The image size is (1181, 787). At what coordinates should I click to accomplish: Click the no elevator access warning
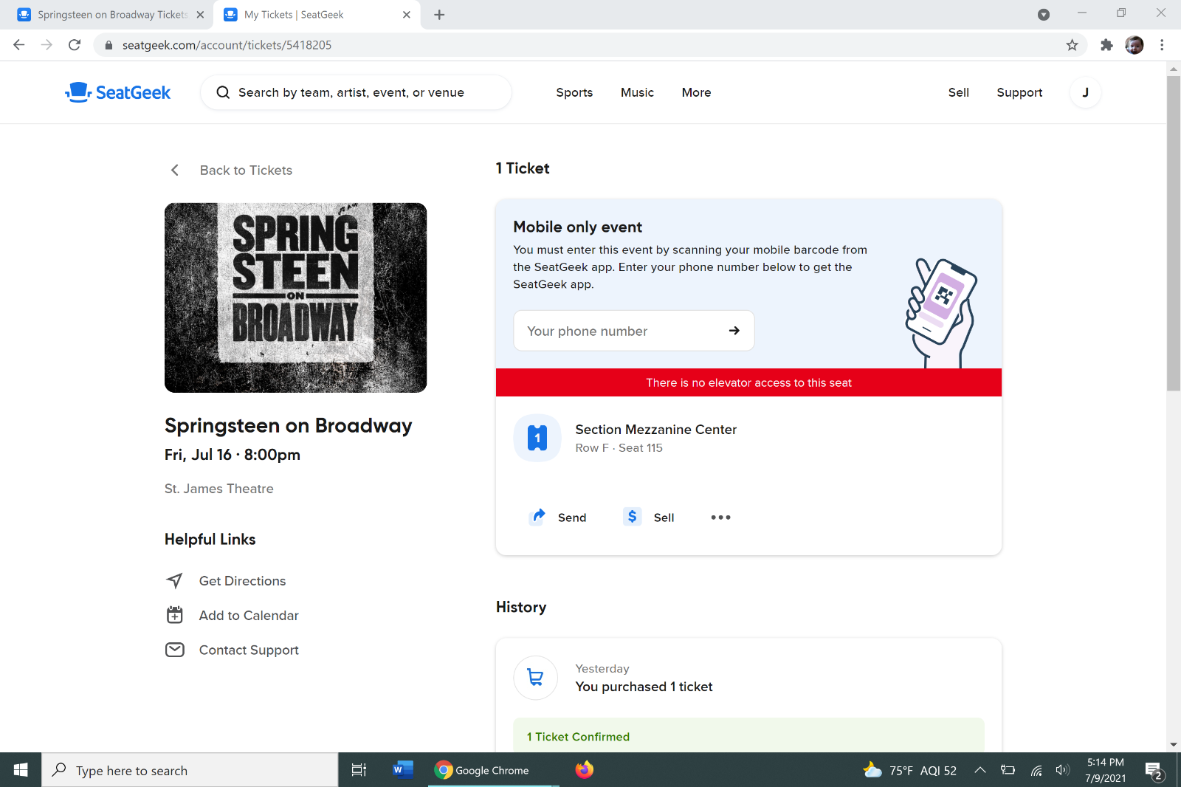tap(748, 382)
